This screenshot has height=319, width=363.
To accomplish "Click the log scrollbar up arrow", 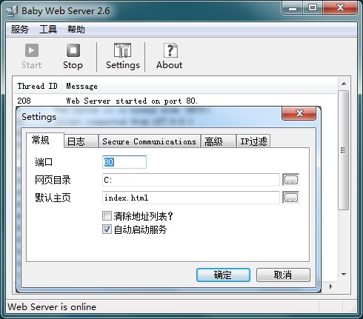I will (344, 84).
